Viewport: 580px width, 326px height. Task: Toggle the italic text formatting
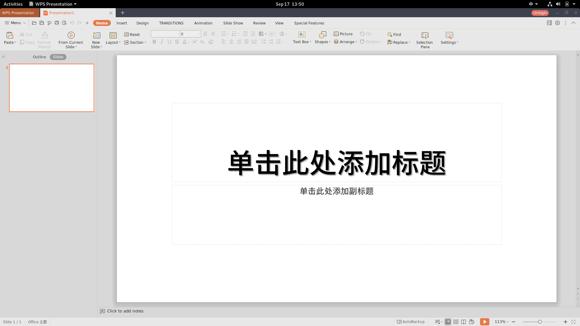tap(162, 42)
